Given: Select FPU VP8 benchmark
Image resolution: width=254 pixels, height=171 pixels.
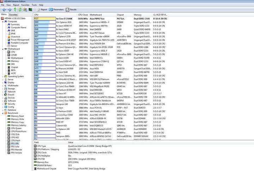Looking at the screenshot, I should click(x=15, y=143).
